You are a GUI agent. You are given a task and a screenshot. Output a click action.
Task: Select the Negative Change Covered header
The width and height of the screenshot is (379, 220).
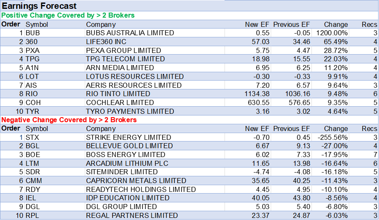coord(69,120)
